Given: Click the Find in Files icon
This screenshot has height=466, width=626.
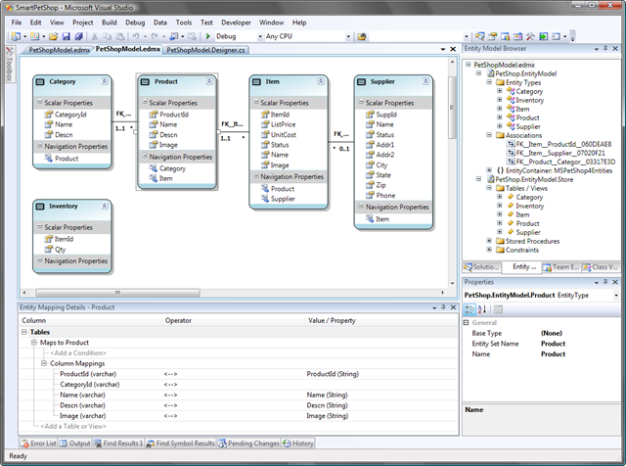Looking at the screenshot, I should (x=362, y=37).
